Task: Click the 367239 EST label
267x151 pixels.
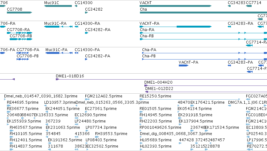Action: click(x=53, y=121)
